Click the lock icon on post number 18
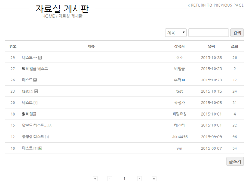Viewport: 248px width, 186px height. (24, 114)
